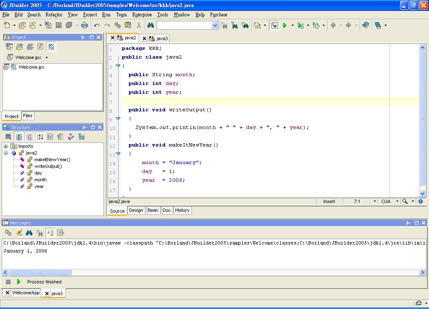The width and height of the screenshot is (429, 309).
Task: Click the editor vertical scrollbar down arrow
Action: point(422,193)
